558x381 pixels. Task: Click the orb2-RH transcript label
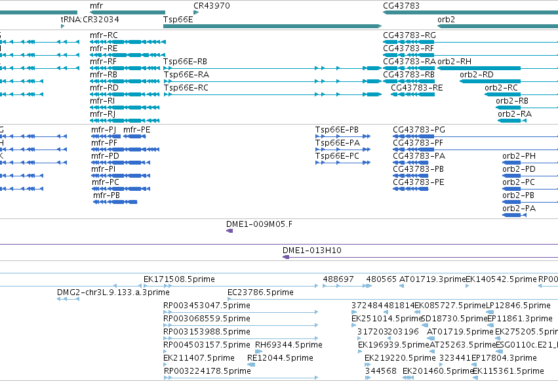click(454, 62)
